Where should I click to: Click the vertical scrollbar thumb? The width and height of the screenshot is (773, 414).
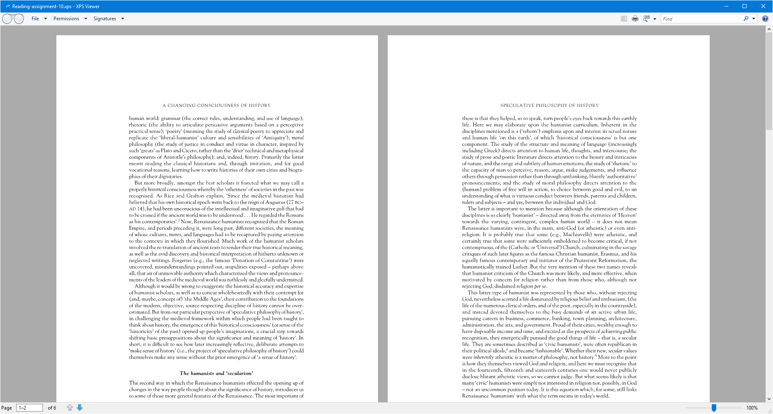(x=769, y=81)
